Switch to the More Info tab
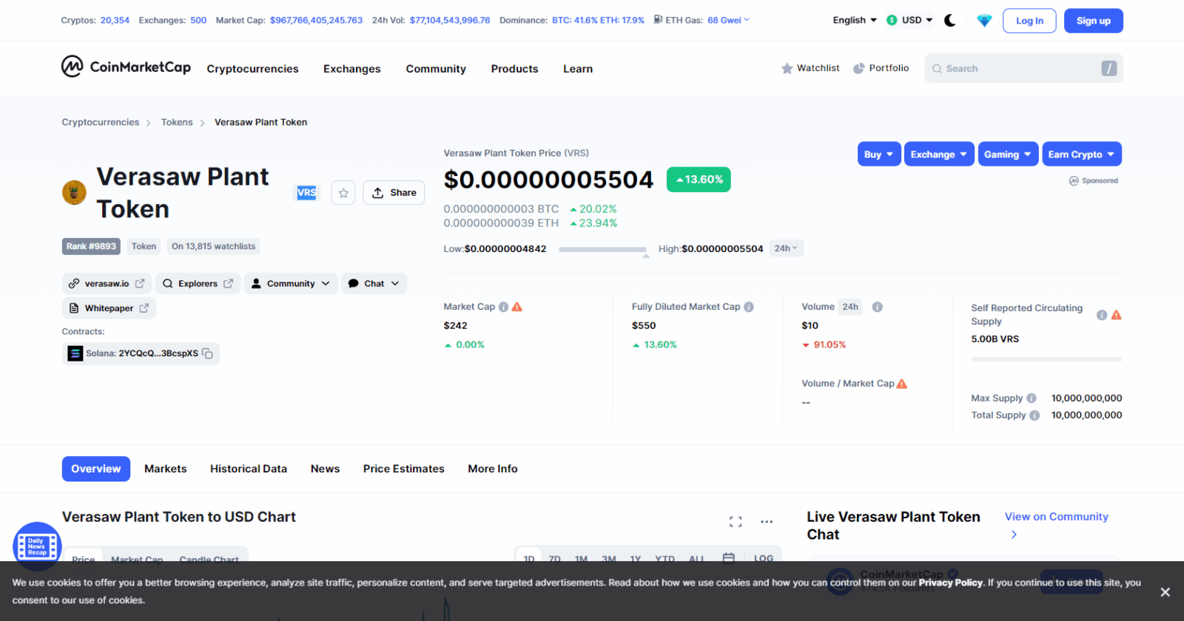The width and height of the screenshot is (1184, 621). 493,469
